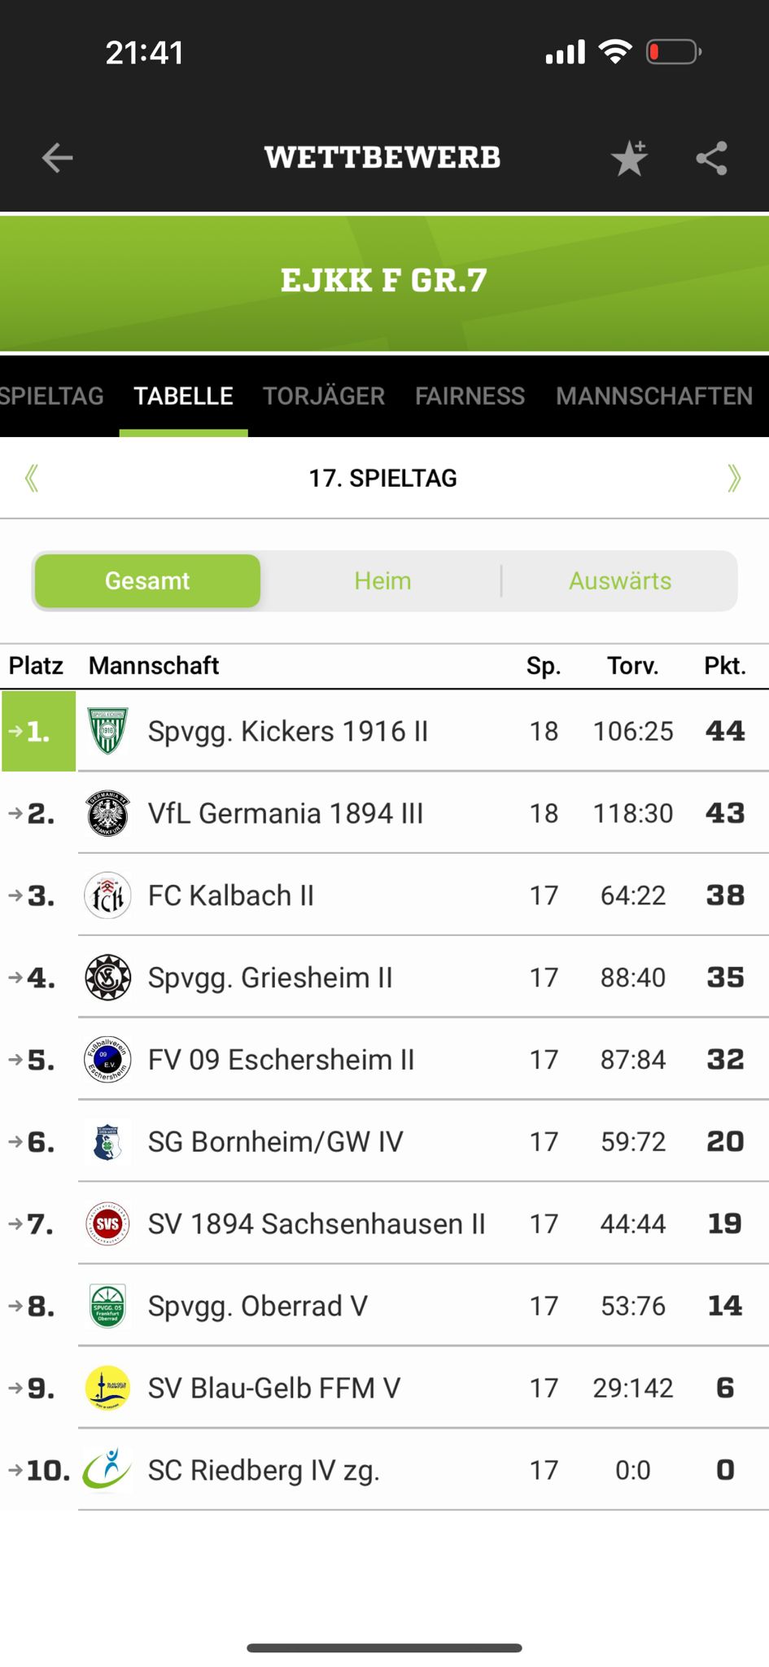Open the Mannschaften tab

[654, 396]
